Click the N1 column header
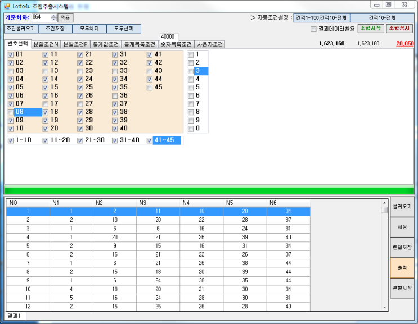 click(71, 203)
